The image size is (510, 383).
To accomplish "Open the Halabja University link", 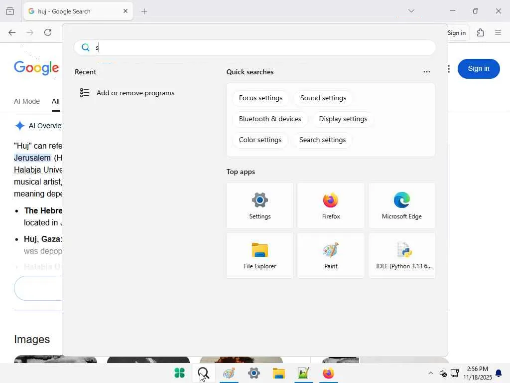I will 38,170.
